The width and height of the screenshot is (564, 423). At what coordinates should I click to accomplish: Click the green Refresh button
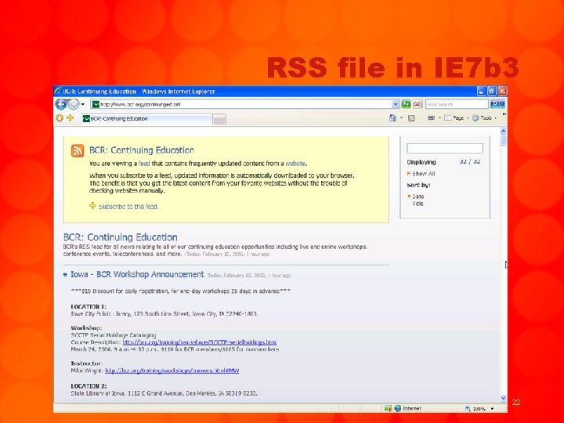(x=406, y=104)
